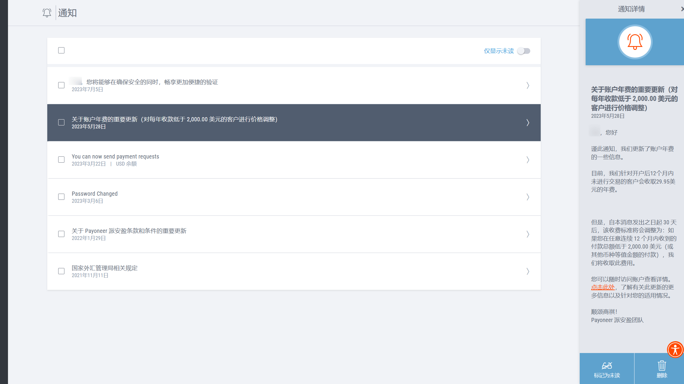
Task: Open Password Changed notification title
Action: click(95, 194)
